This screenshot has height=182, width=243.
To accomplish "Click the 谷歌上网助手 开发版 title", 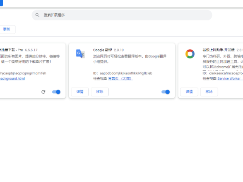I will point(218,50).
